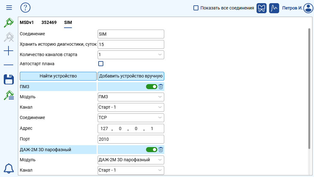This screenshot has height=177, width=314.
Task: Open the chromatogram peak icon in header
Action: click(x=274, y=8)
